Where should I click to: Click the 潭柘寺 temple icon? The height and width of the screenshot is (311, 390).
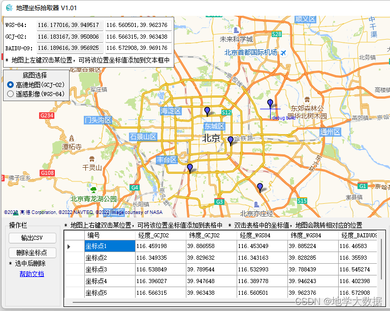click(x=72, y=138)
